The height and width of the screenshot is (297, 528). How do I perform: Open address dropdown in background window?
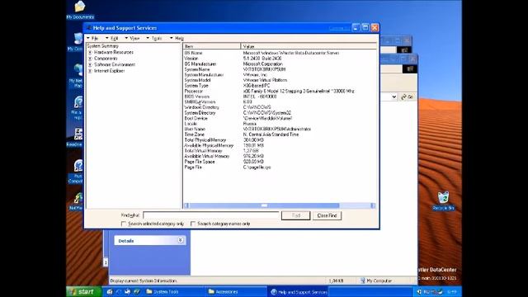394,97
